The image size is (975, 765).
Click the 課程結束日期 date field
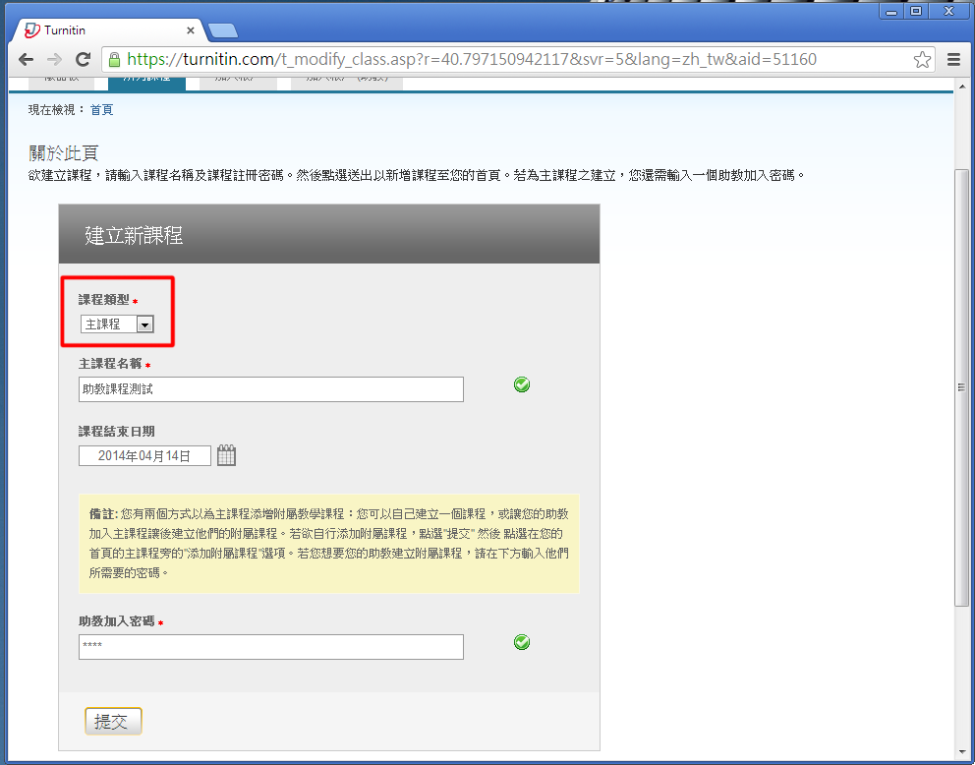click(144, 455)
